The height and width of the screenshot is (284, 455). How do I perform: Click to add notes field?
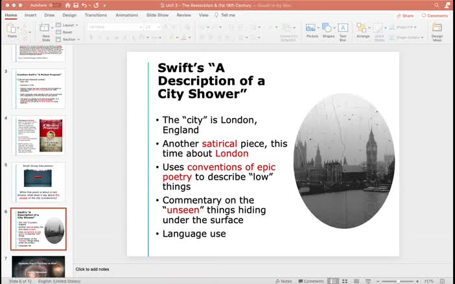point(92,269)
